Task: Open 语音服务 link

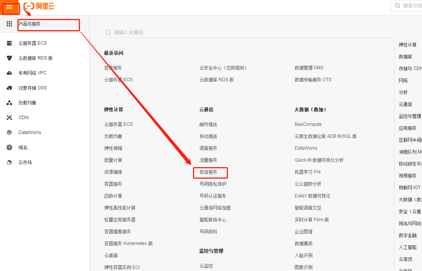Action: point(208,148)
